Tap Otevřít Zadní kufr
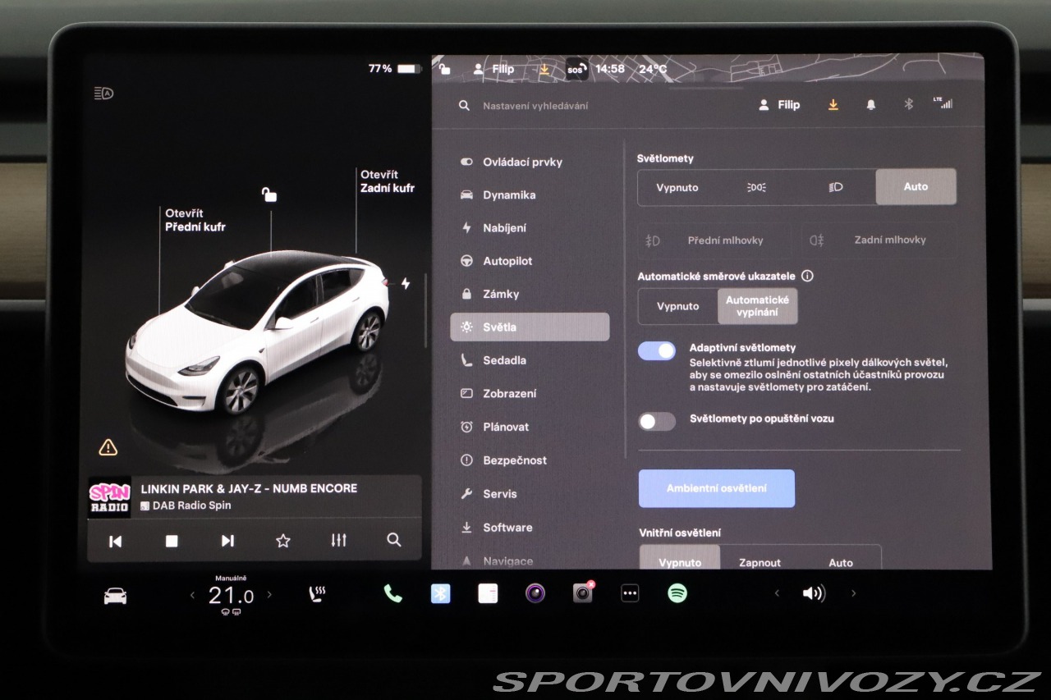The image size is (1051, 700). point(388,181)
